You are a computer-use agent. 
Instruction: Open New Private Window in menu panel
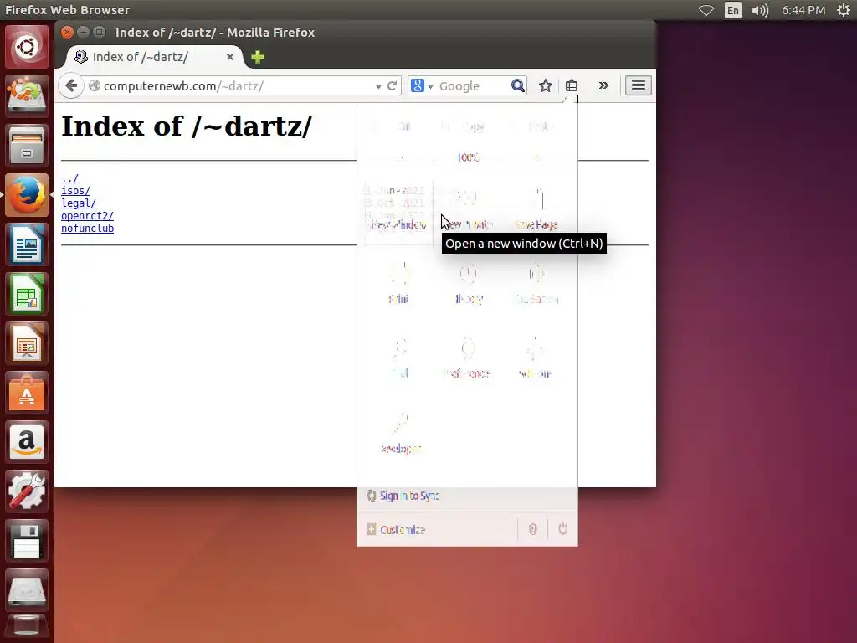468,213
